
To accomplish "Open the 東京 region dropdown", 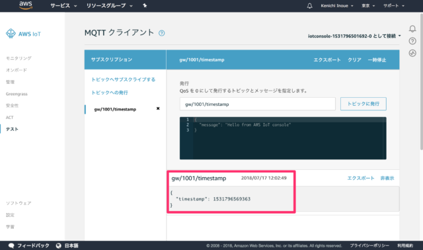I will coord(368,6).
